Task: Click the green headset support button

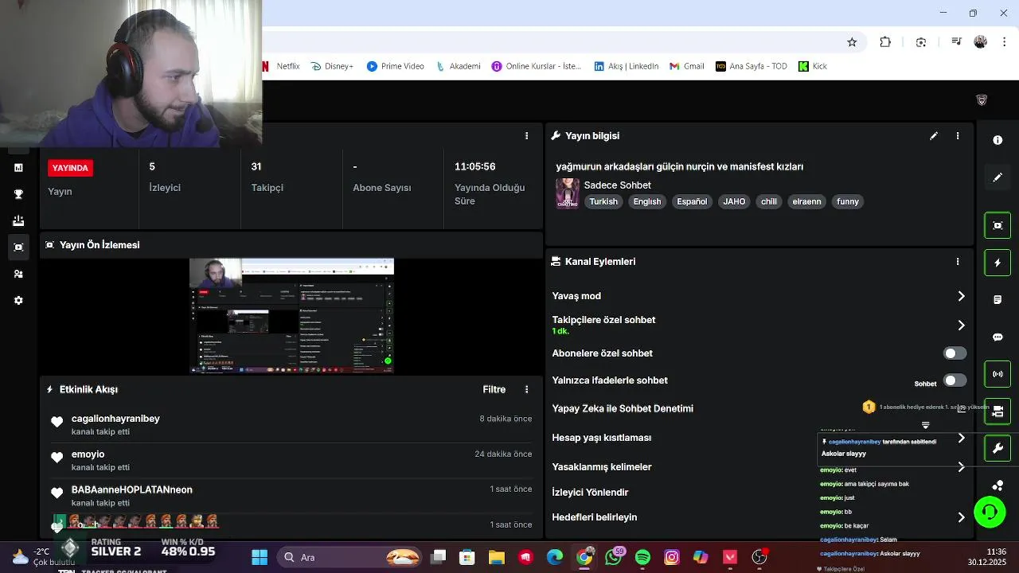Action: 990,512
